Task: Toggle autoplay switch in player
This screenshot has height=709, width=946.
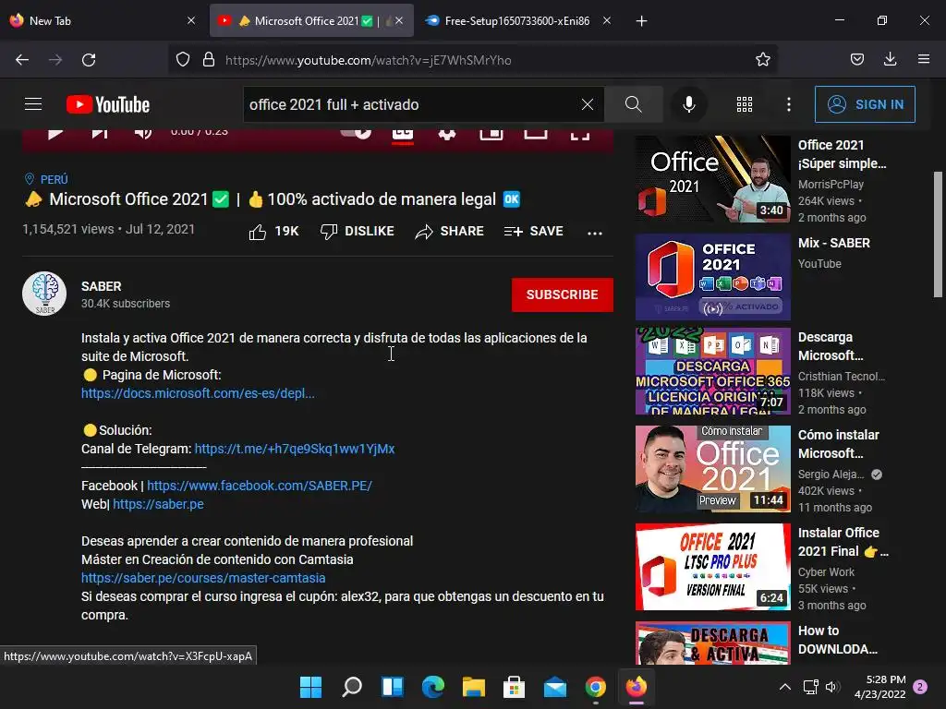Action: point(356,133)
